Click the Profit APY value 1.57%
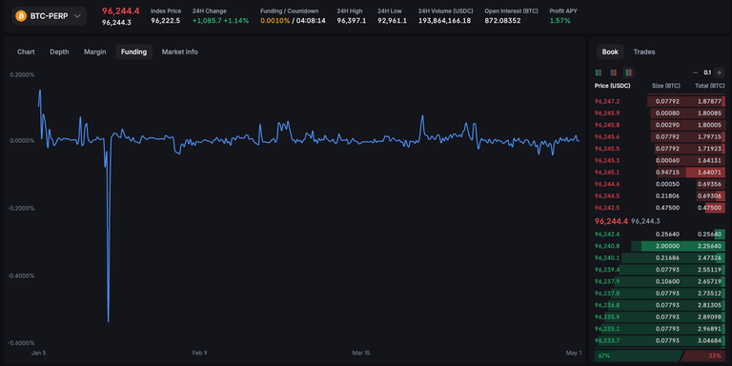732x366 pixels. pyautogui.click(x=559, y=21)
